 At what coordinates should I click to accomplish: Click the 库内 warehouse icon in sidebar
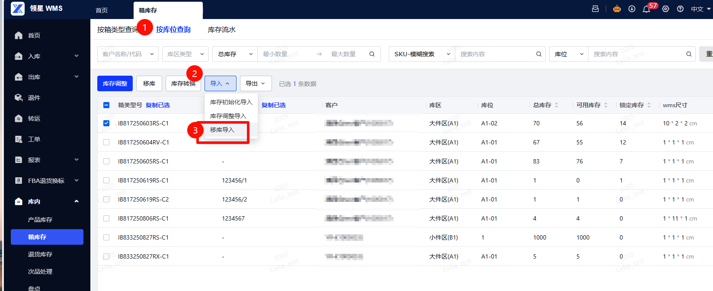pos(19,201)
